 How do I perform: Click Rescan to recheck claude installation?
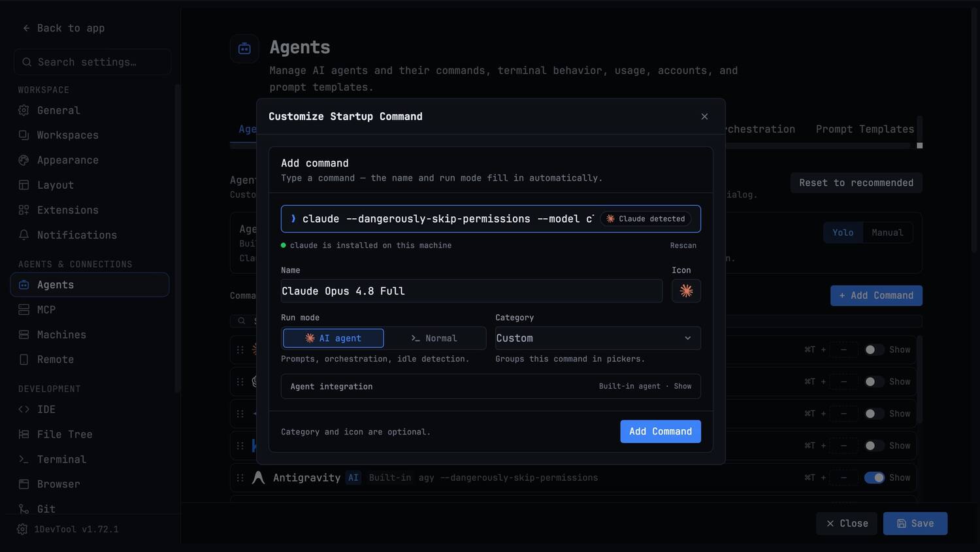(683, 246)
